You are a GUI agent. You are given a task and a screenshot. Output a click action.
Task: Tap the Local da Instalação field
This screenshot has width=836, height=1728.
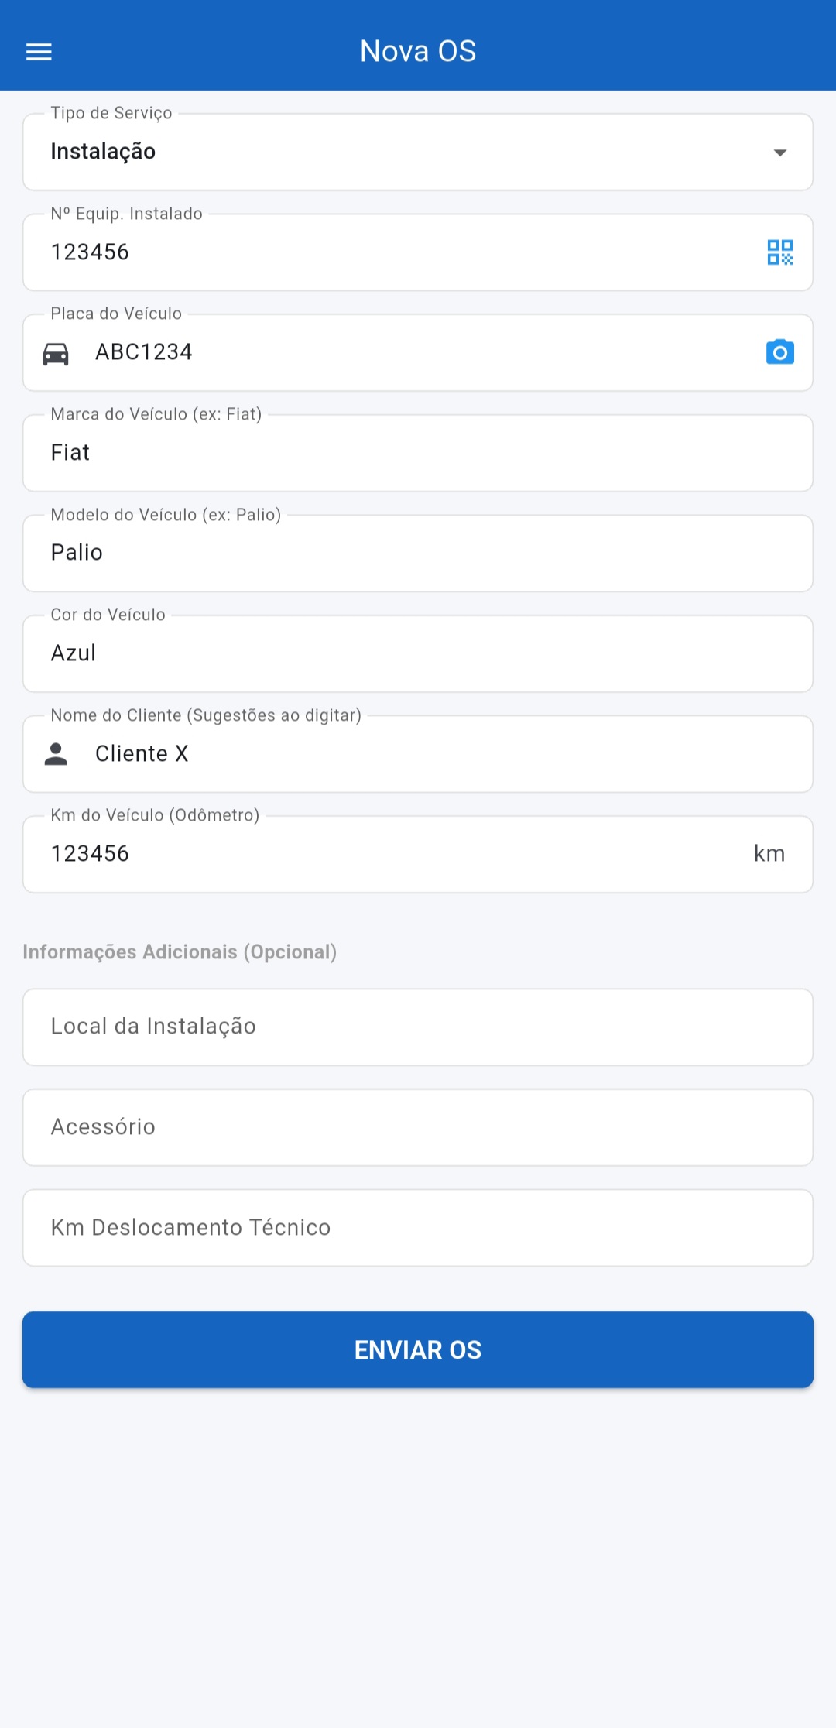pyautogui.click(x=418, y=1027)
